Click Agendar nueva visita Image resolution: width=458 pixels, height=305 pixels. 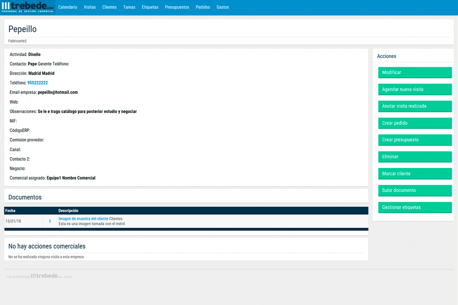point(415,89)
